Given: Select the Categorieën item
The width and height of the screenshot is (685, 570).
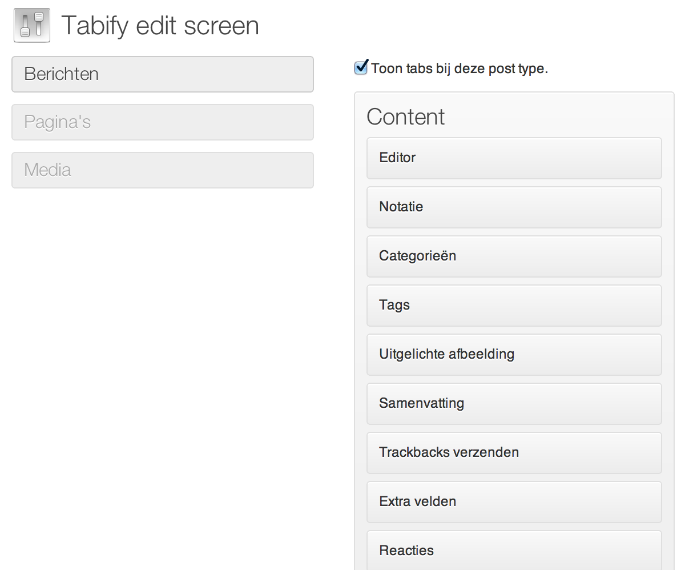Looking at the screenshot, I should 514,256.
